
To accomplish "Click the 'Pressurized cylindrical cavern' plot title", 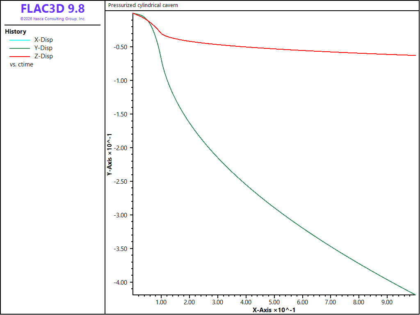I will click(x=143, y=5).
